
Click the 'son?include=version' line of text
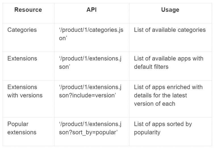(x=87, y=95)
